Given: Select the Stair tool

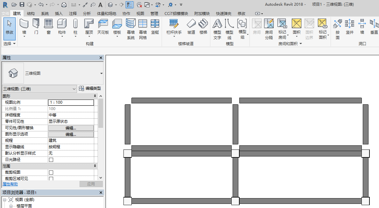Looking at the screenshot, I should 203,27.
